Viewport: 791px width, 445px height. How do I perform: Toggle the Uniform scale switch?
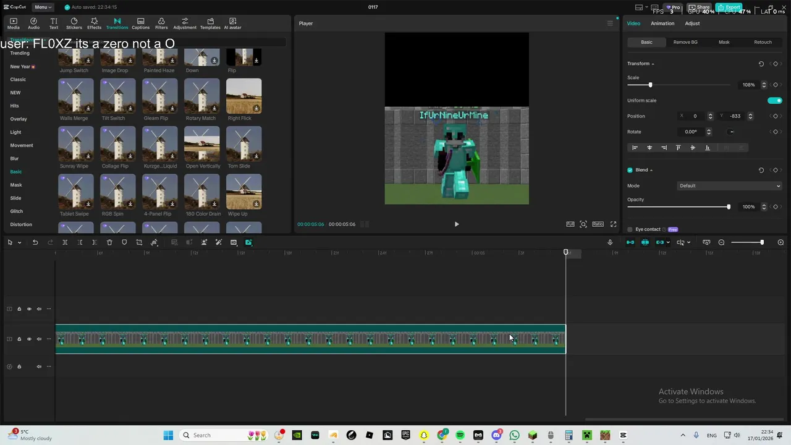point(775,100)
